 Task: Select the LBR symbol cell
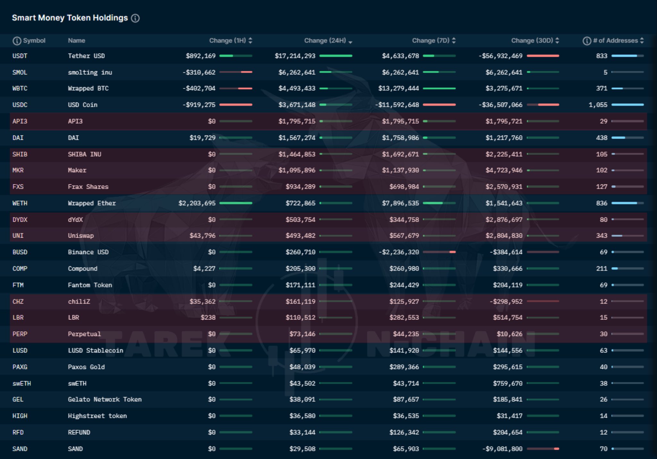click(x=18, y=317)
